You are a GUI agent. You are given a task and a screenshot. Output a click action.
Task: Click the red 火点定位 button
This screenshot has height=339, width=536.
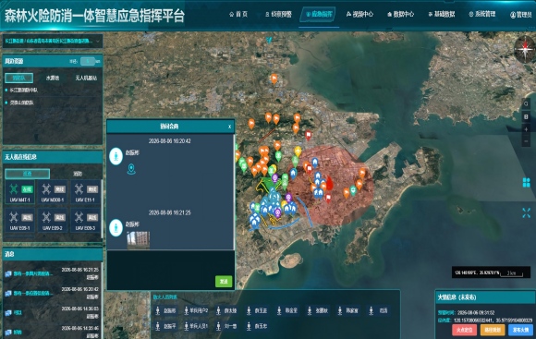click(x=464, y=330)
